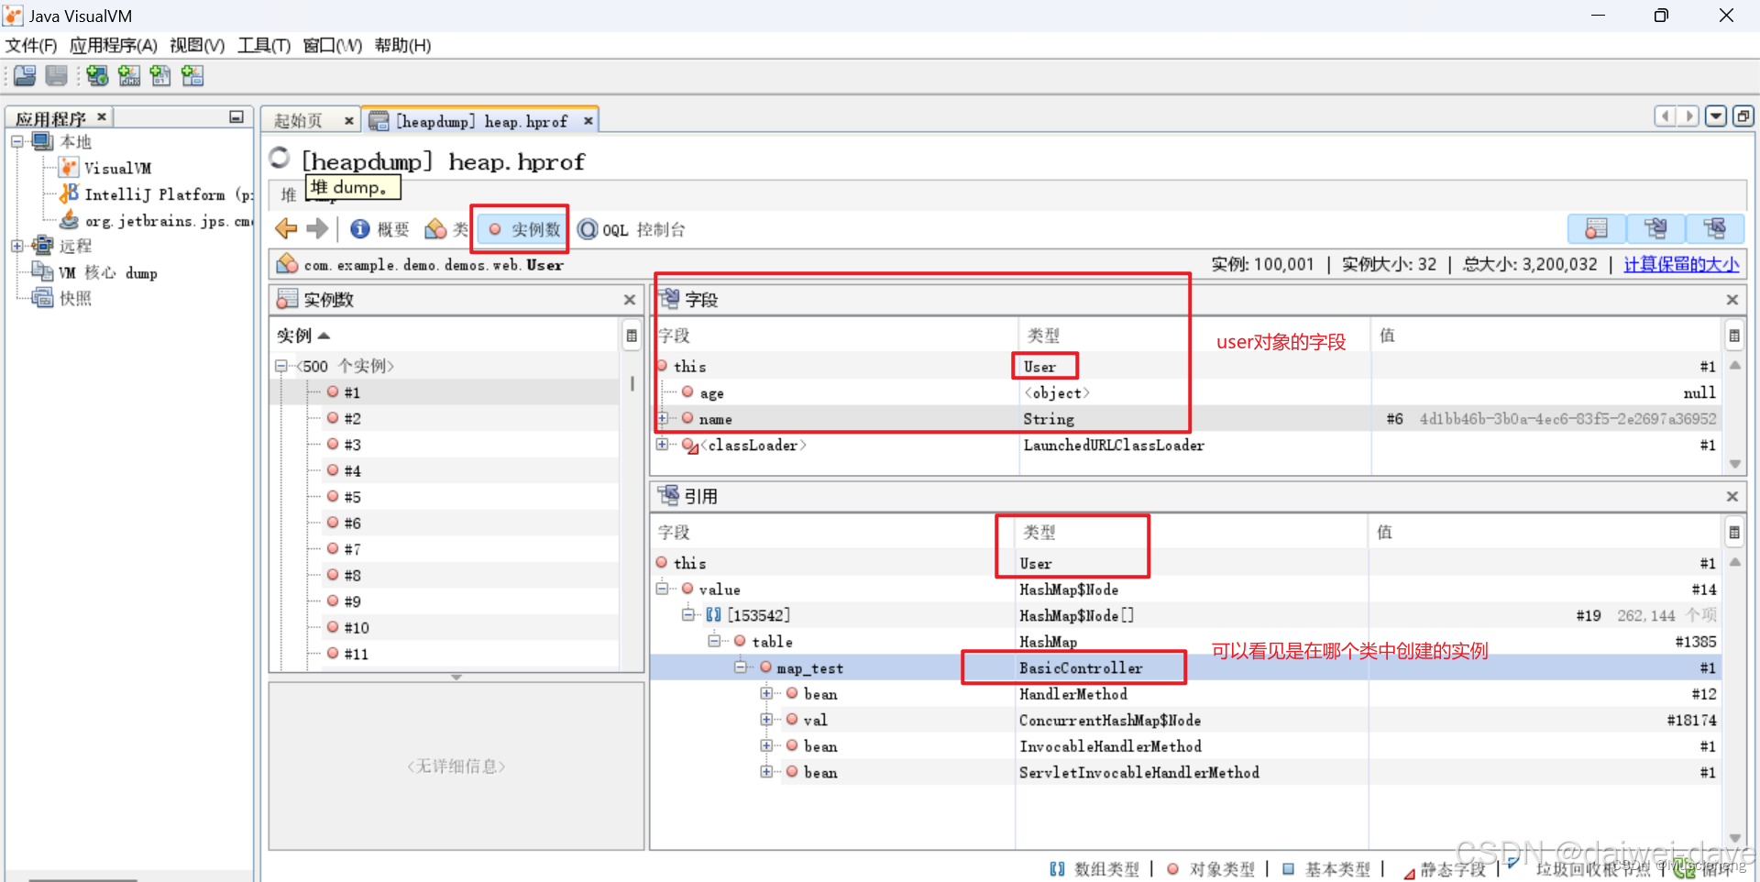This screenshot has width=1760, height=882.
Task: Select instance #3 in the list
Action: click(352, 445)
